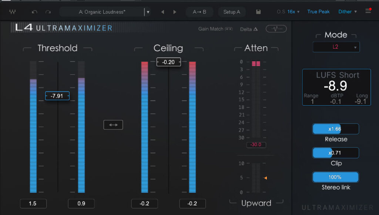Image resolution: width=379 pixels, height=215 pixels.
Task: Open the preset list dropdown arrow
Action: click(x=148, y=12)
